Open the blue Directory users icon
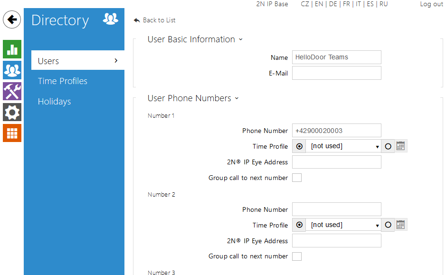The width and height of the screenshot is (446, 275). (12, 70)
